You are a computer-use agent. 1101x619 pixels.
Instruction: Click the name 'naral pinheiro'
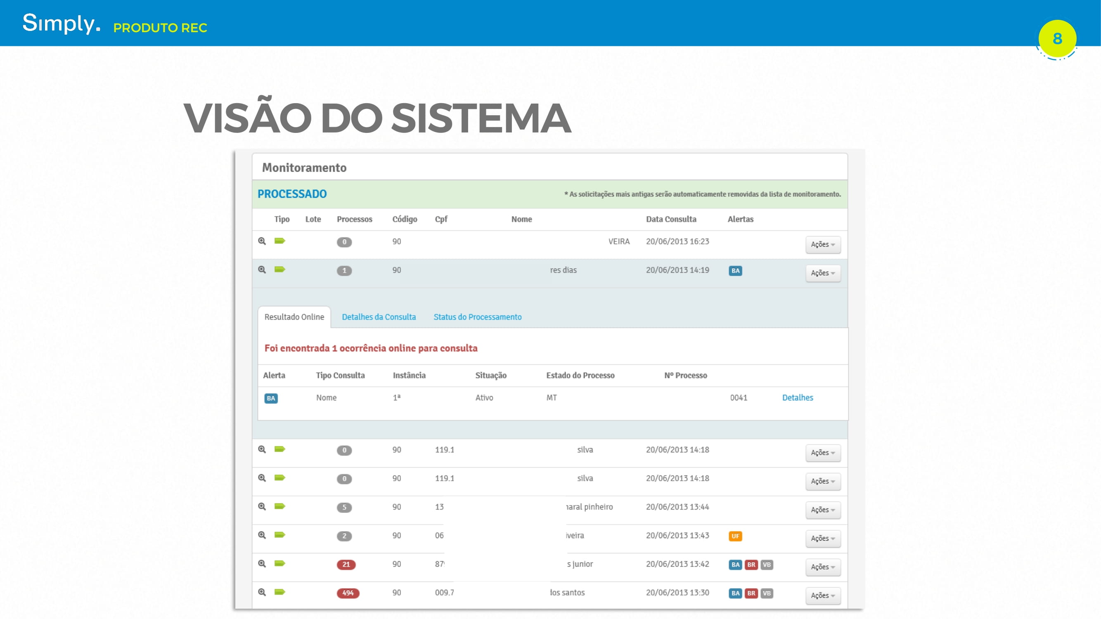pyautogui.click(x=590, y=507)
